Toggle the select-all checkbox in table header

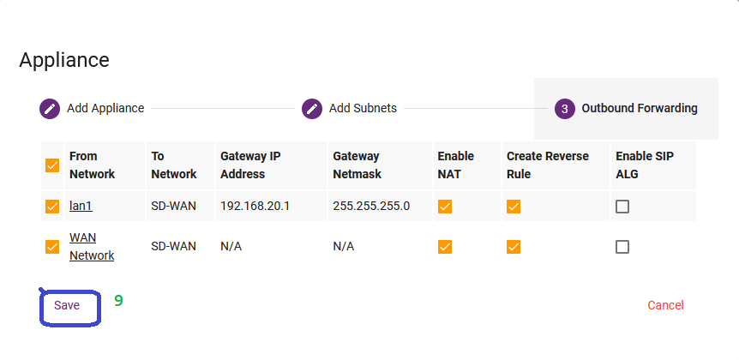point(52,165)
